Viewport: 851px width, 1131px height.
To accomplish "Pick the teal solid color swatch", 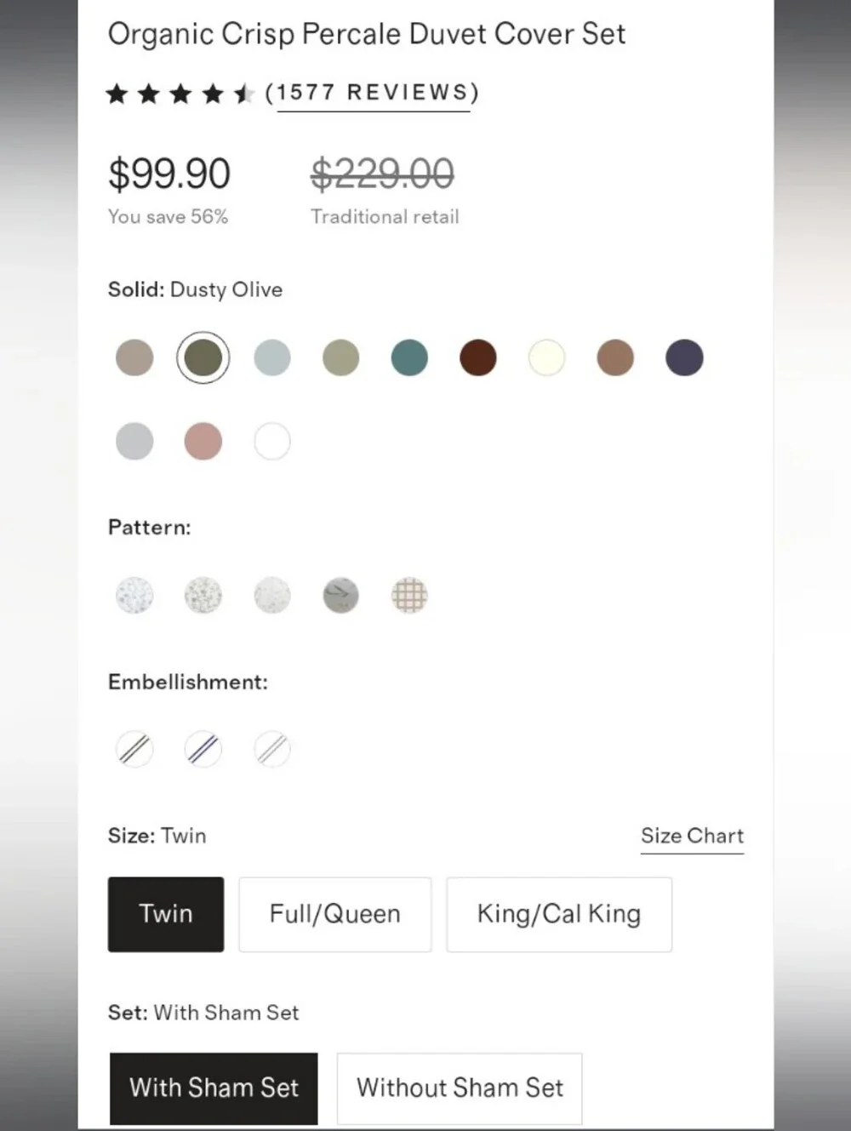I will [x=409, y=357].
